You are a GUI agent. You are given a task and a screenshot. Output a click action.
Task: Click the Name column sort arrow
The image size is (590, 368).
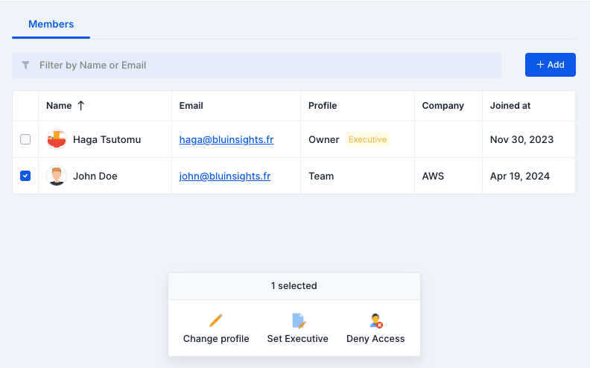click(x=81, y=106)
